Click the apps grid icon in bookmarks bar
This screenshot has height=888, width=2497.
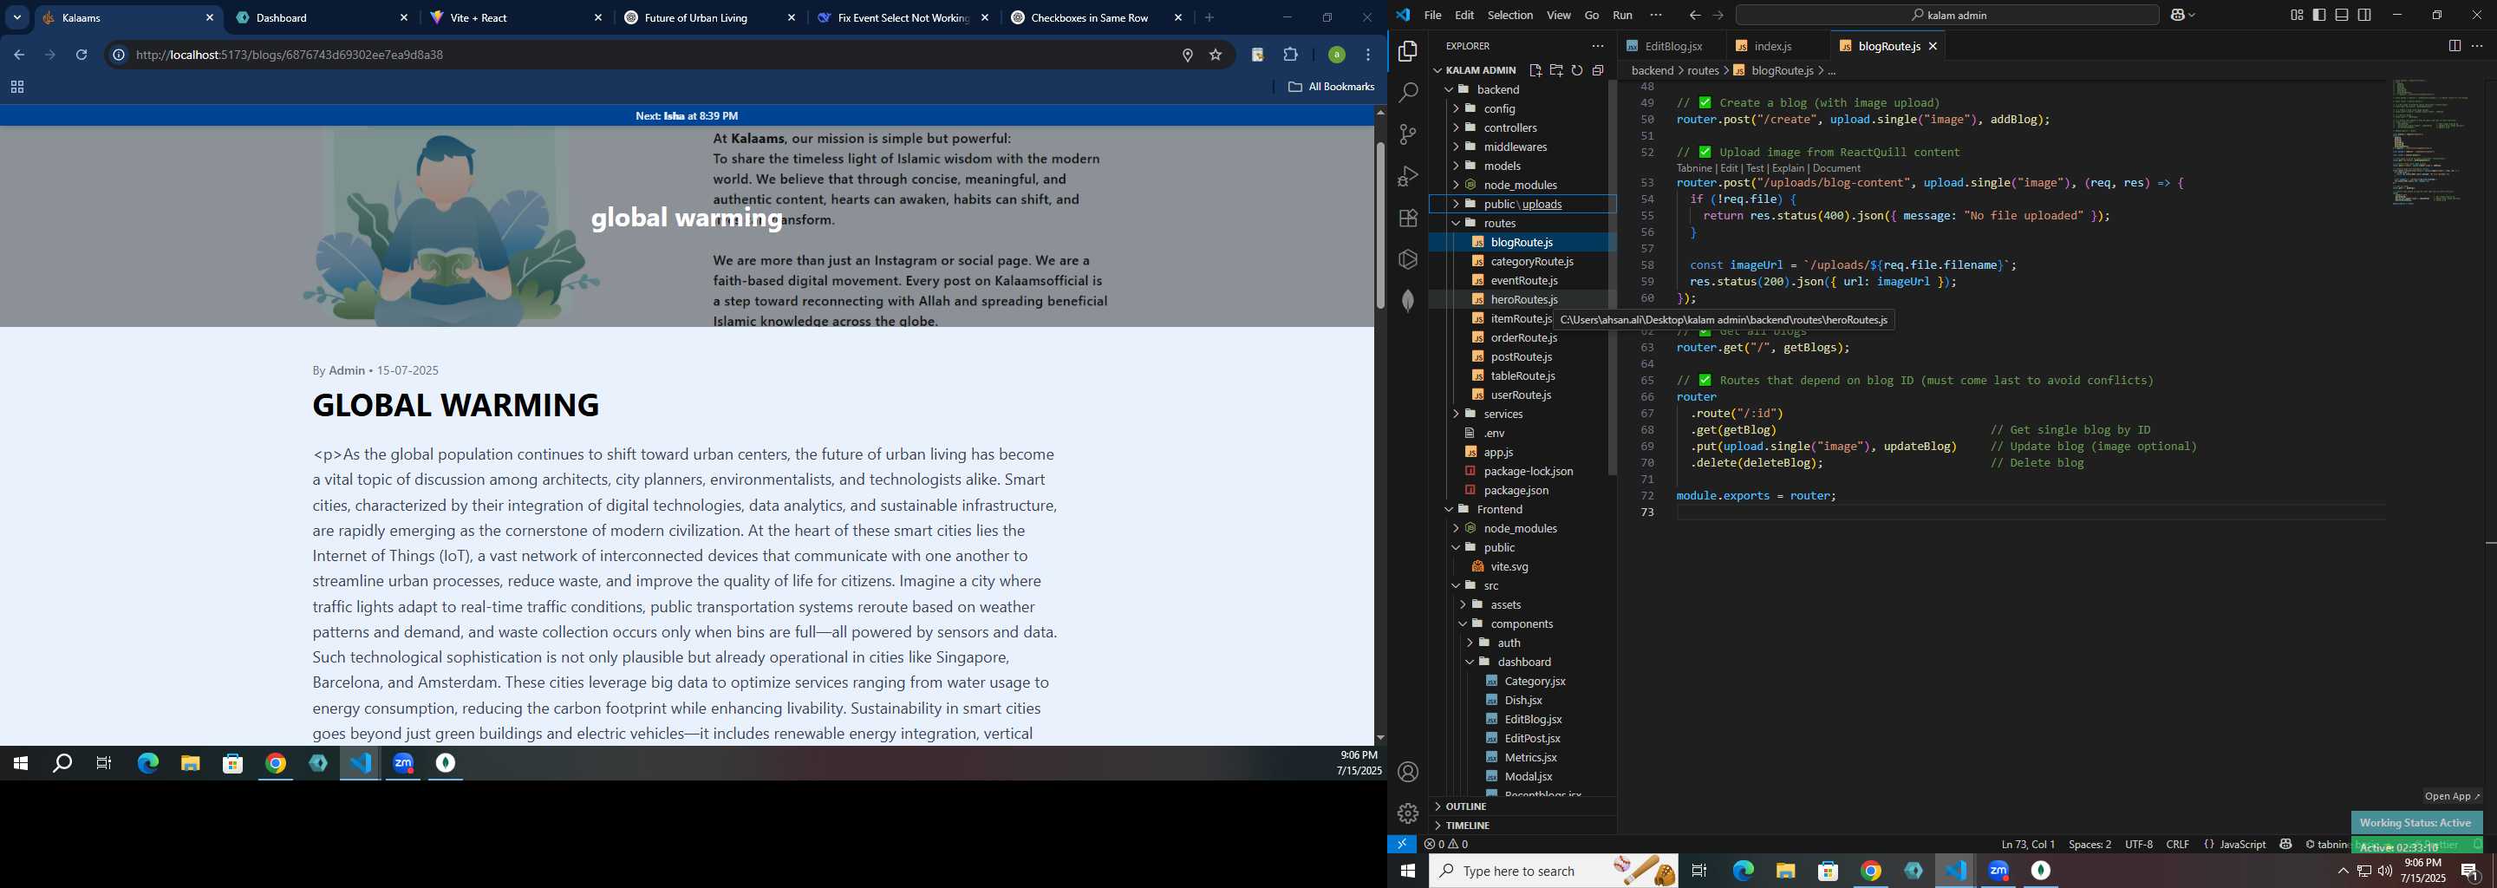coord(16,88)
